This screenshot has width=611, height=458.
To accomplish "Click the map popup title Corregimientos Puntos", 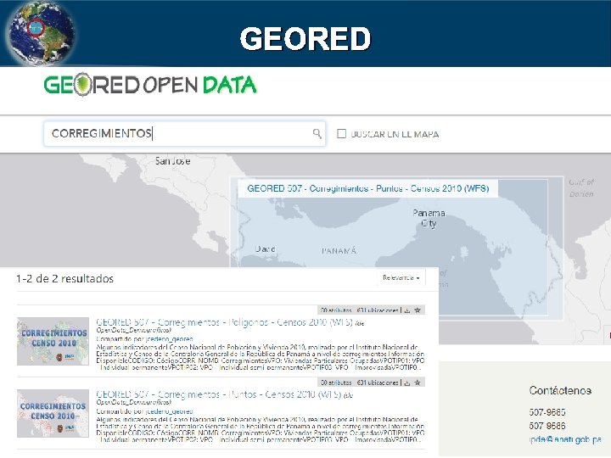I will pyautogui.click(x=367, y=188).
